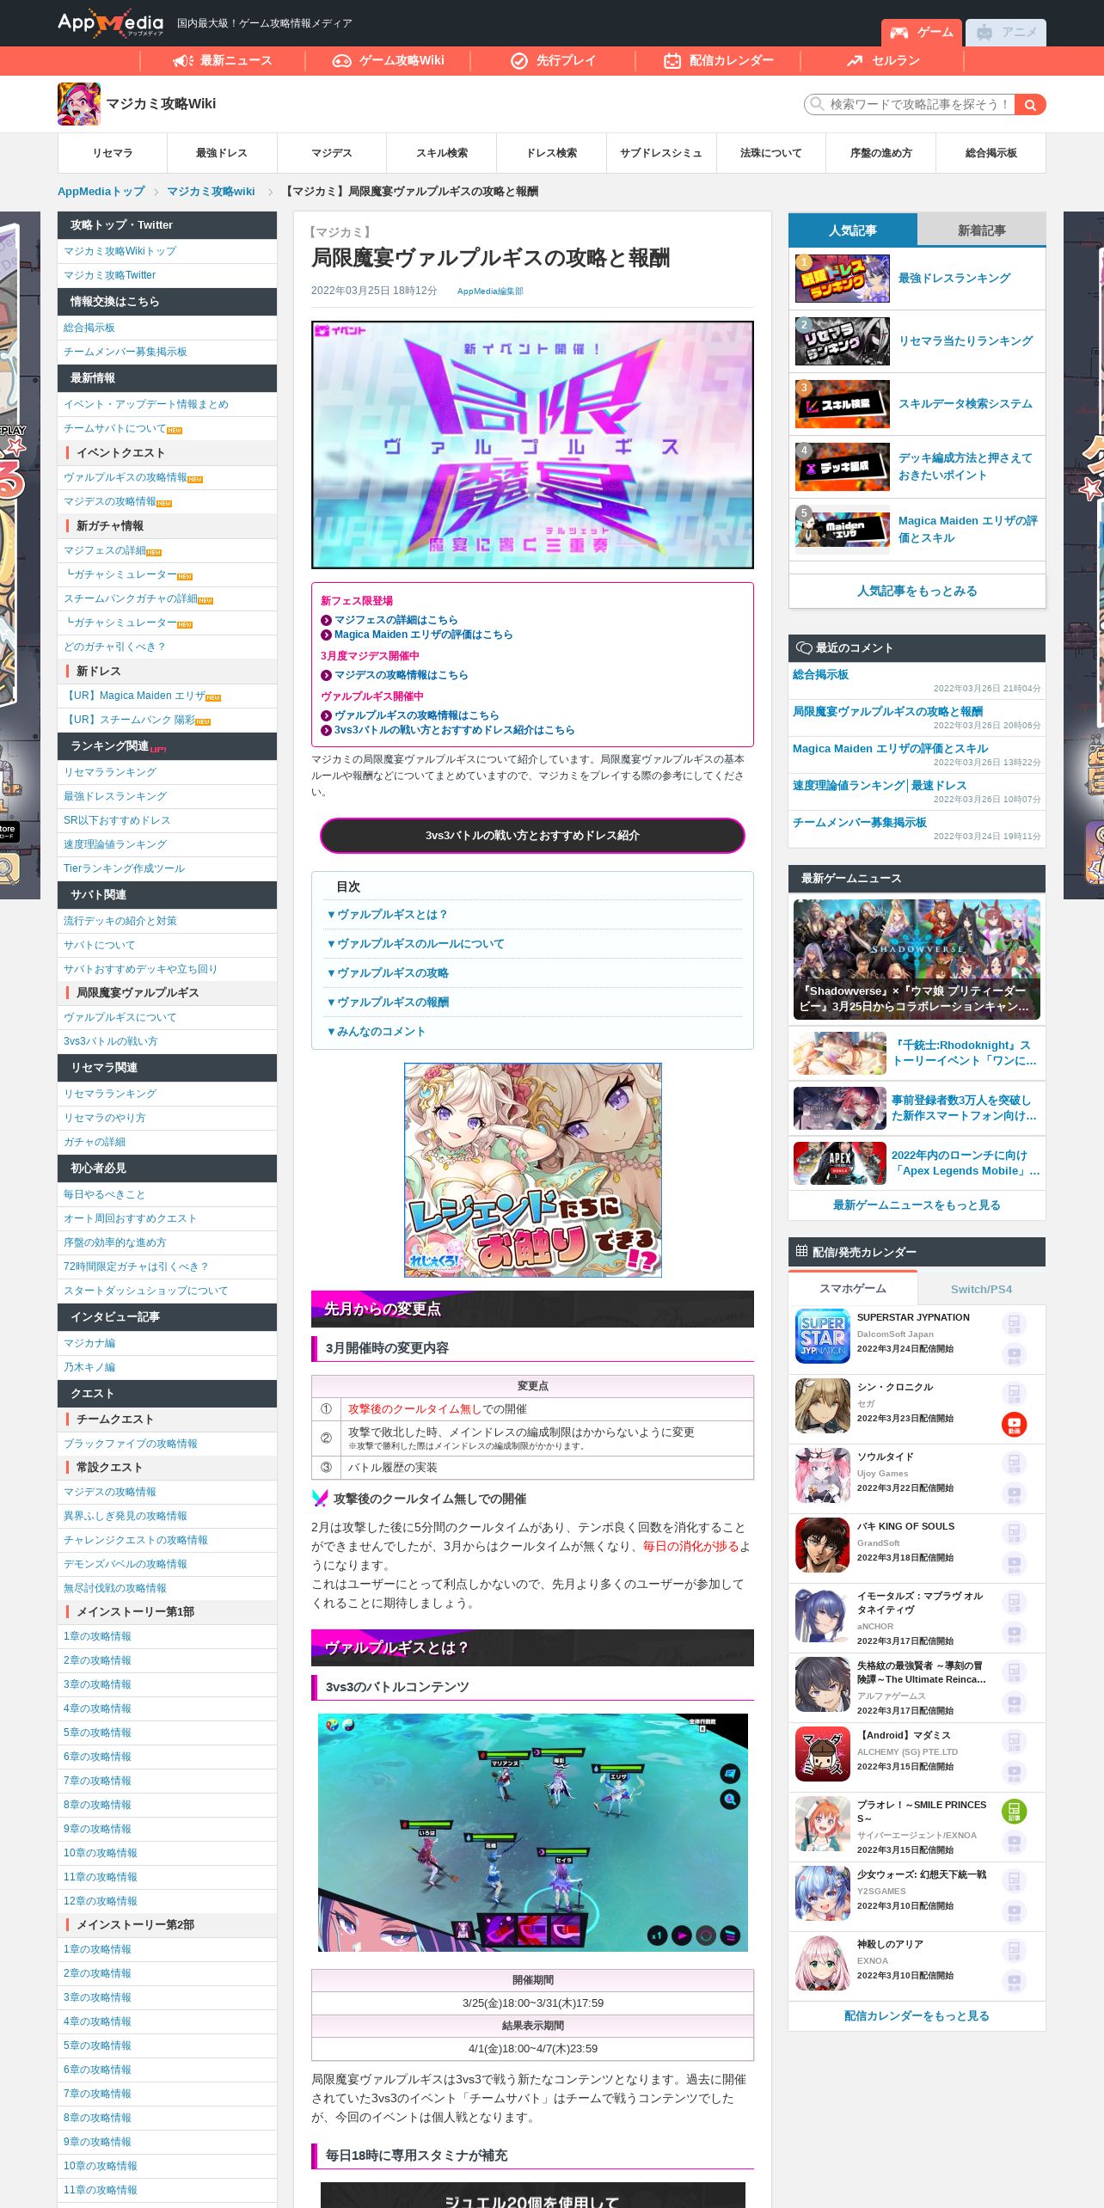Open the SUPERSTAR JYPNATION app icon

click(823, 1336)
